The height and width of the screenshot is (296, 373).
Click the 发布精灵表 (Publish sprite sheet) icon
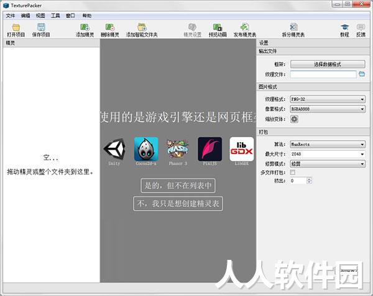[x=244, y=27]
